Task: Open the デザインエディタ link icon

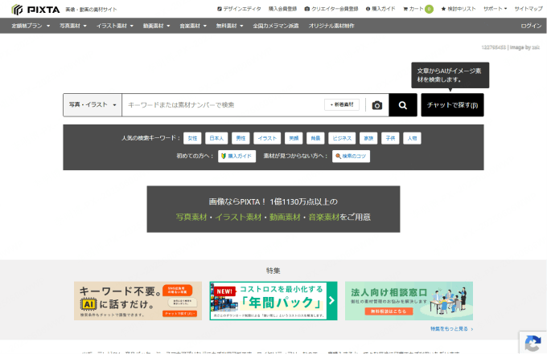Action: [x=220, y=9]
